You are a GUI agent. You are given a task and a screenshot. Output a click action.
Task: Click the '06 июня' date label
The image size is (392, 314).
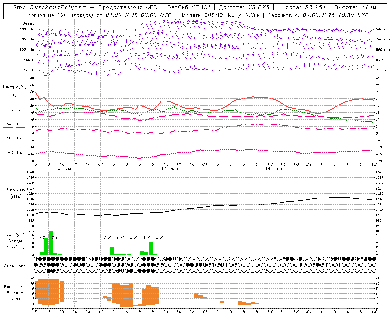275,169
